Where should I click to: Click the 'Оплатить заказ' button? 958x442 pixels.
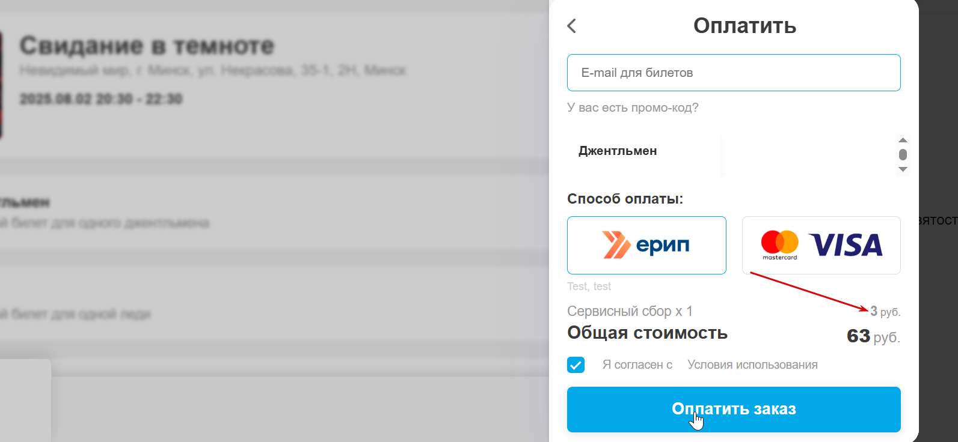point(734,410)
